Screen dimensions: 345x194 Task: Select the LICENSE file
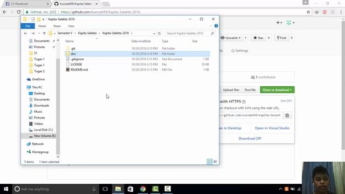coord(76,64)
